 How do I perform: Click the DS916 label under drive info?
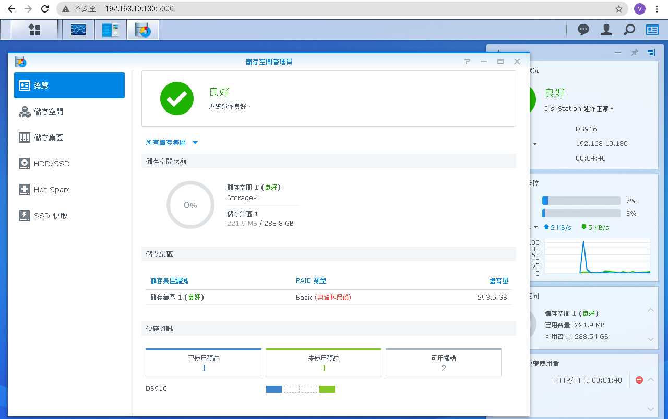pos(156,389)
